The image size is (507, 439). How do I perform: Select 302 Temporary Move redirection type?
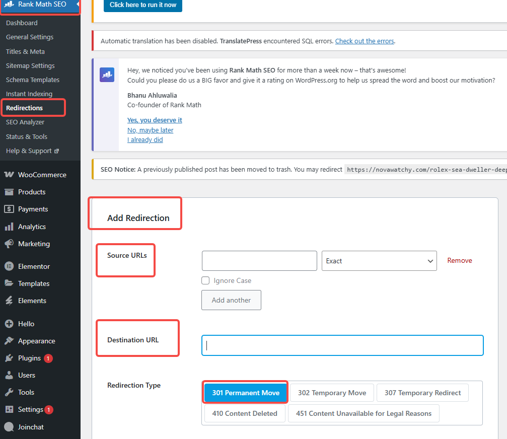click(x=332, y=392)
